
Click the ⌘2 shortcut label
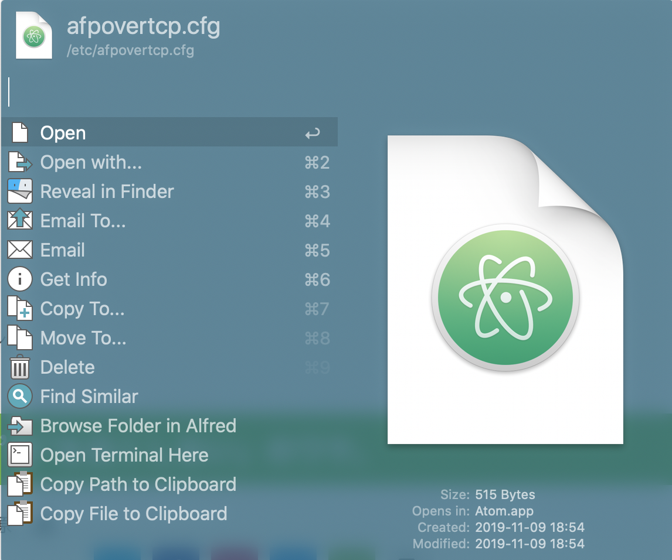point(317,163)
